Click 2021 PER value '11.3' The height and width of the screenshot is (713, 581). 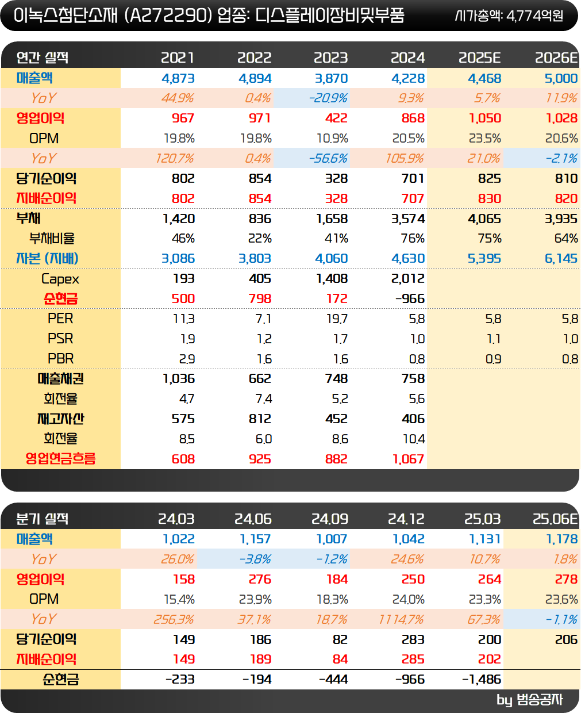(x=184, y=319)
